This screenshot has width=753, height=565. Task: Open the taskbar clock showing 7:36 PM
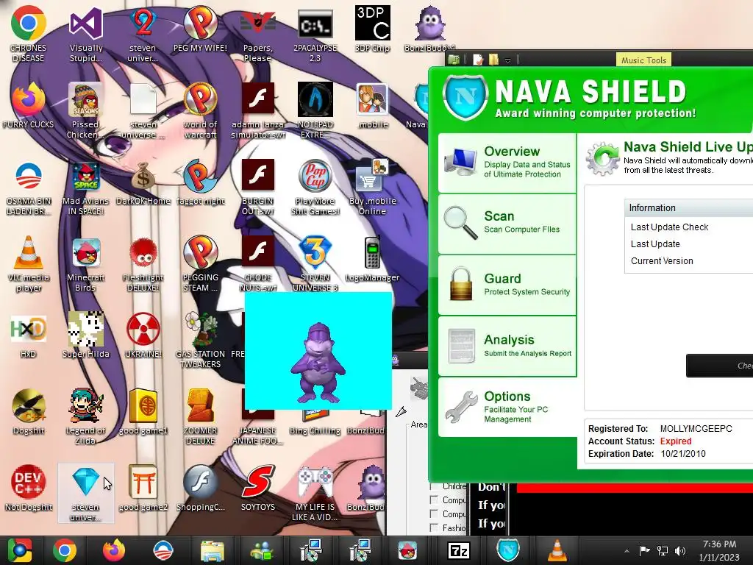(719, 550)
